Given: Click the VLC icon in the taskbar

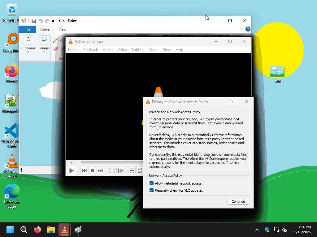Looking at the screenshot, I should coord(65,230).
